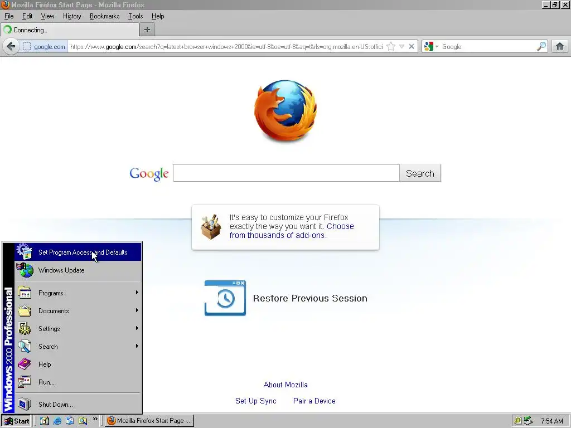
Task: Click the folder search icon in Quick Launch
Action: 83,421
